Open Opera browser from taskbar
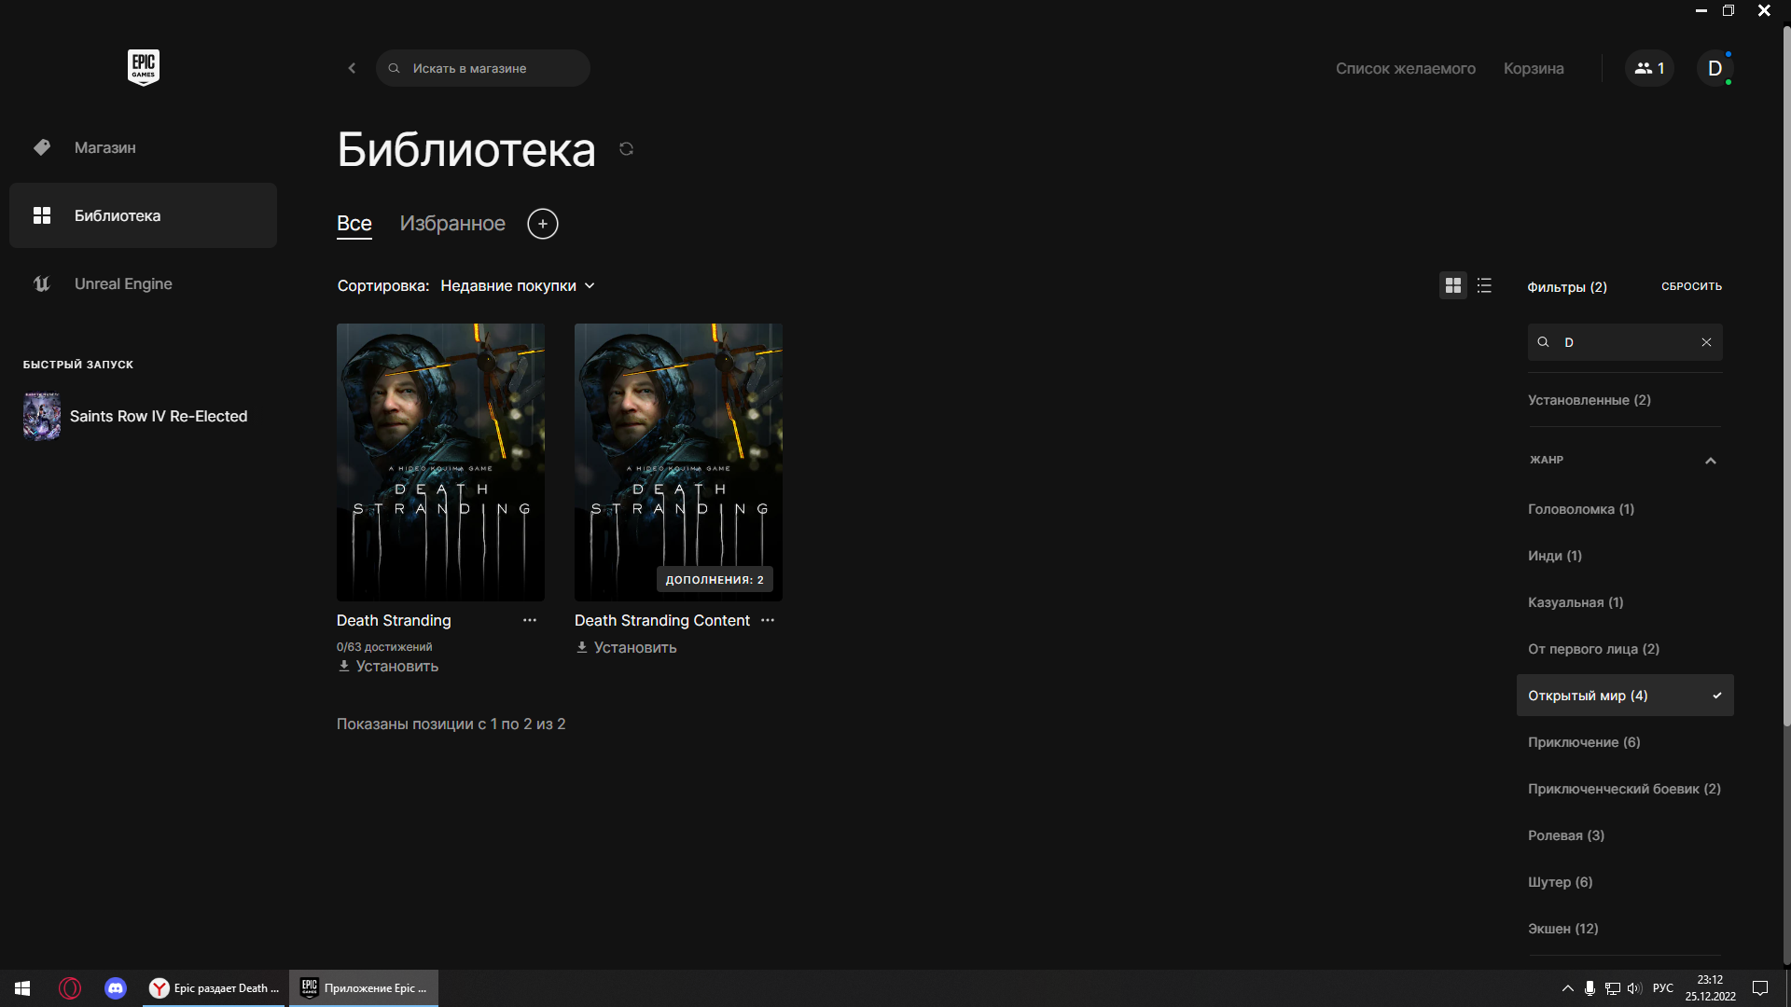 coord(70,988)
